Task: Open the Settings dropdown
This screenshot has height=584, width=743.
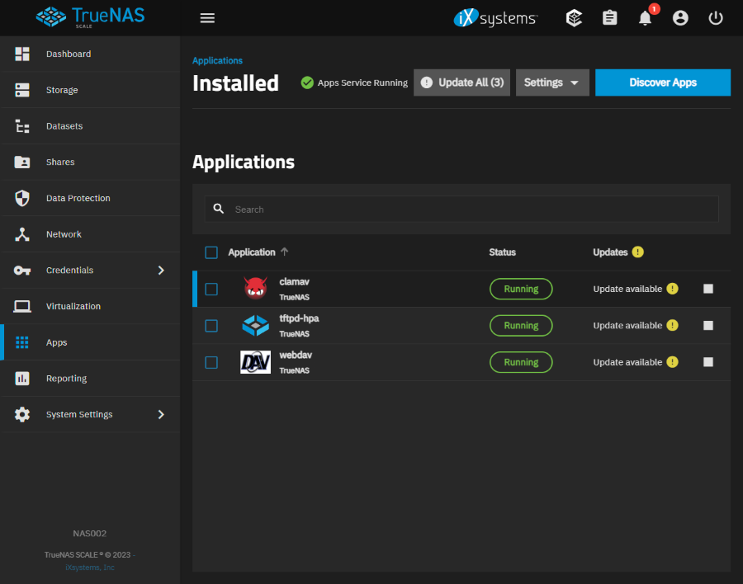Action: click(x=552, y=82)
